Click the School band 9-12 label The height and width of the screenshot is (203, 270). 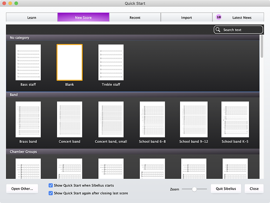[x=194, y=141]
